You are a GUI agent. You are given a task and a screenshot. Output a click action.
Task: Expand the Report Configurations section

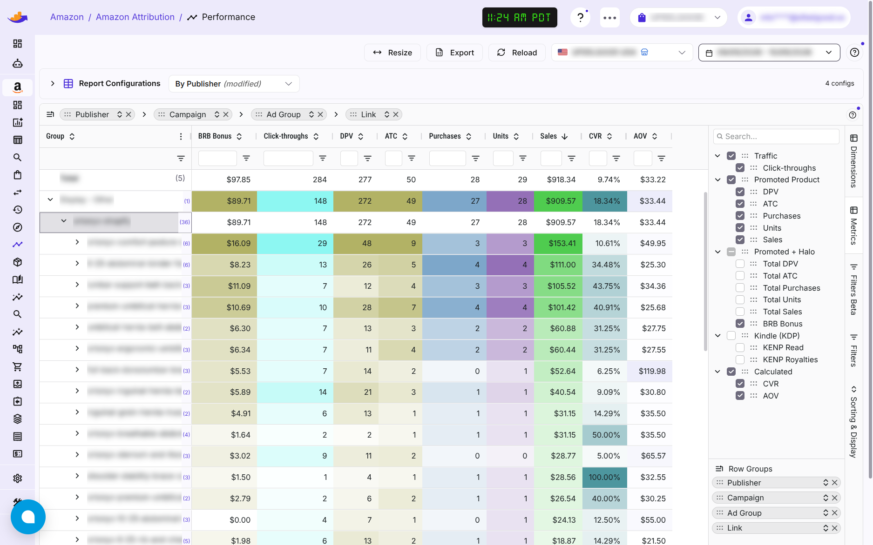coord(53,84)
